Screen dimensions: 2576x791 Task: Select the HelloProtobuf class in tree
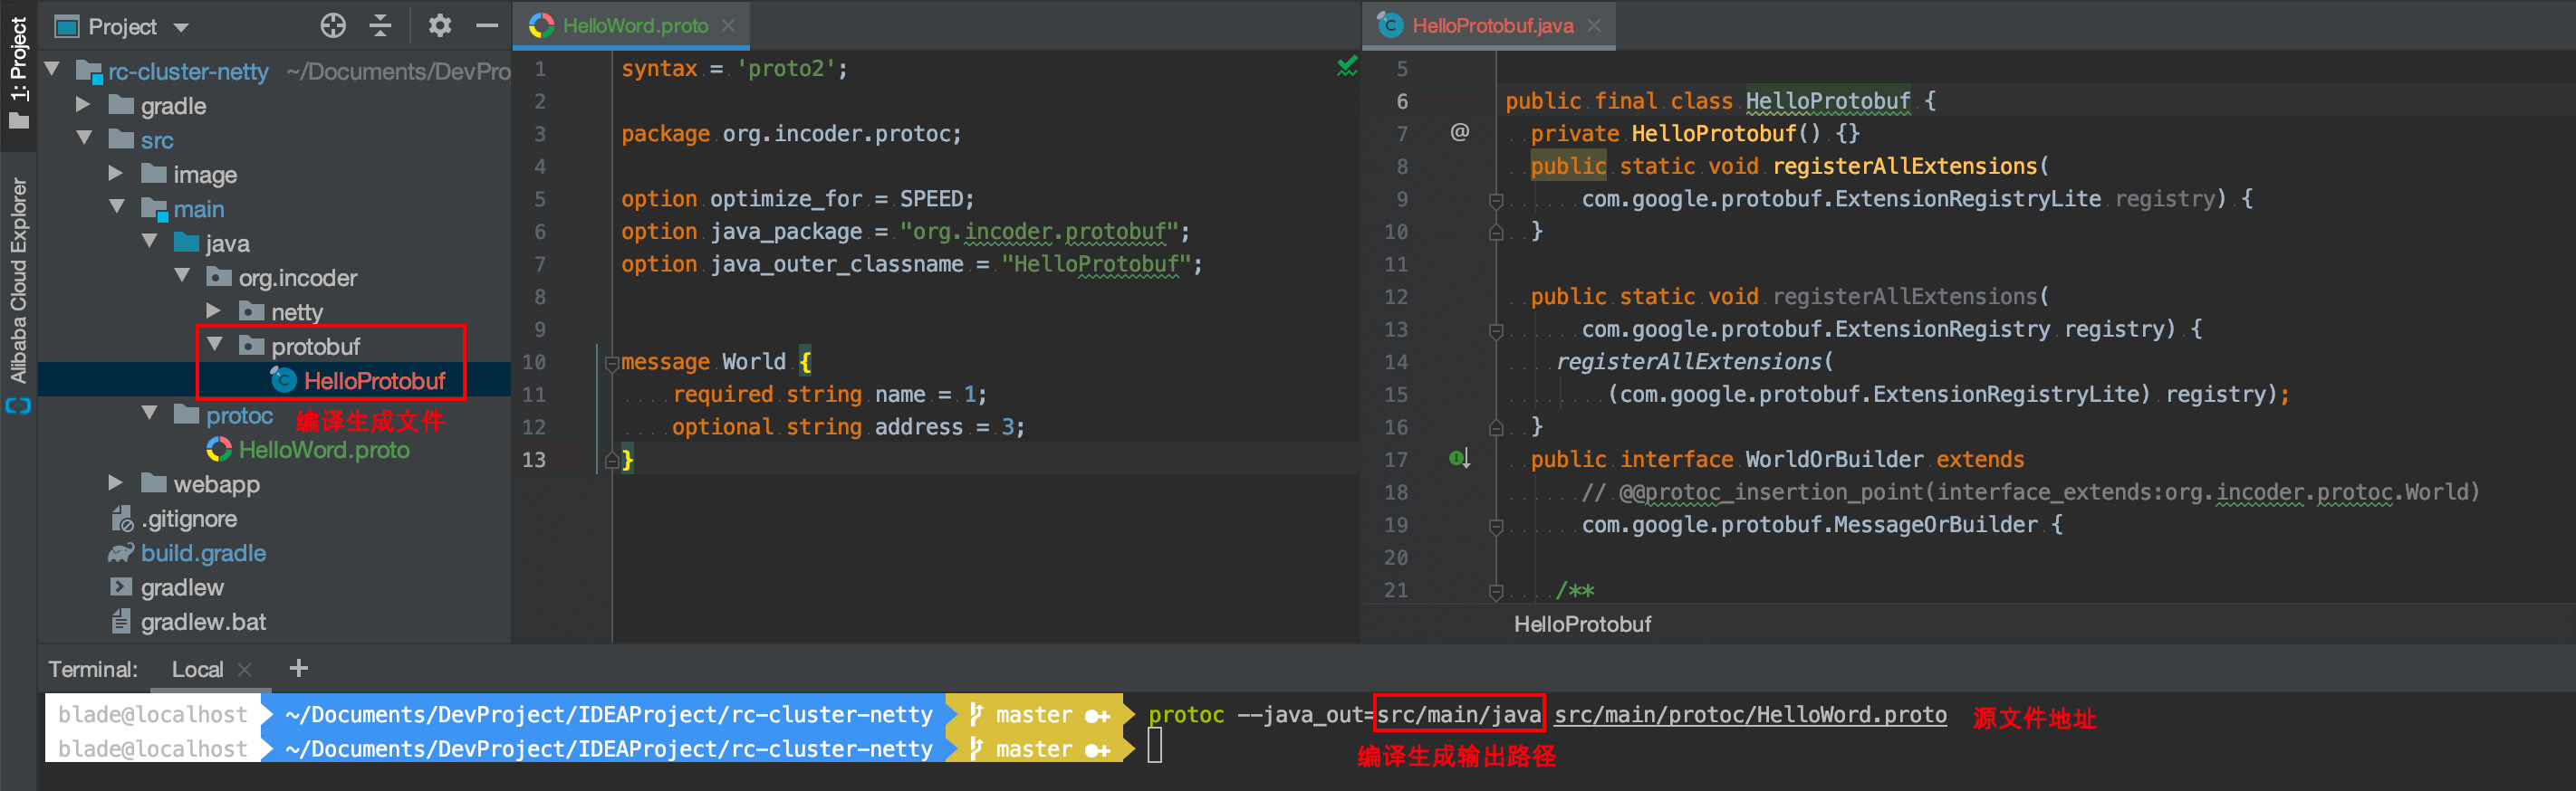point(374,380)
